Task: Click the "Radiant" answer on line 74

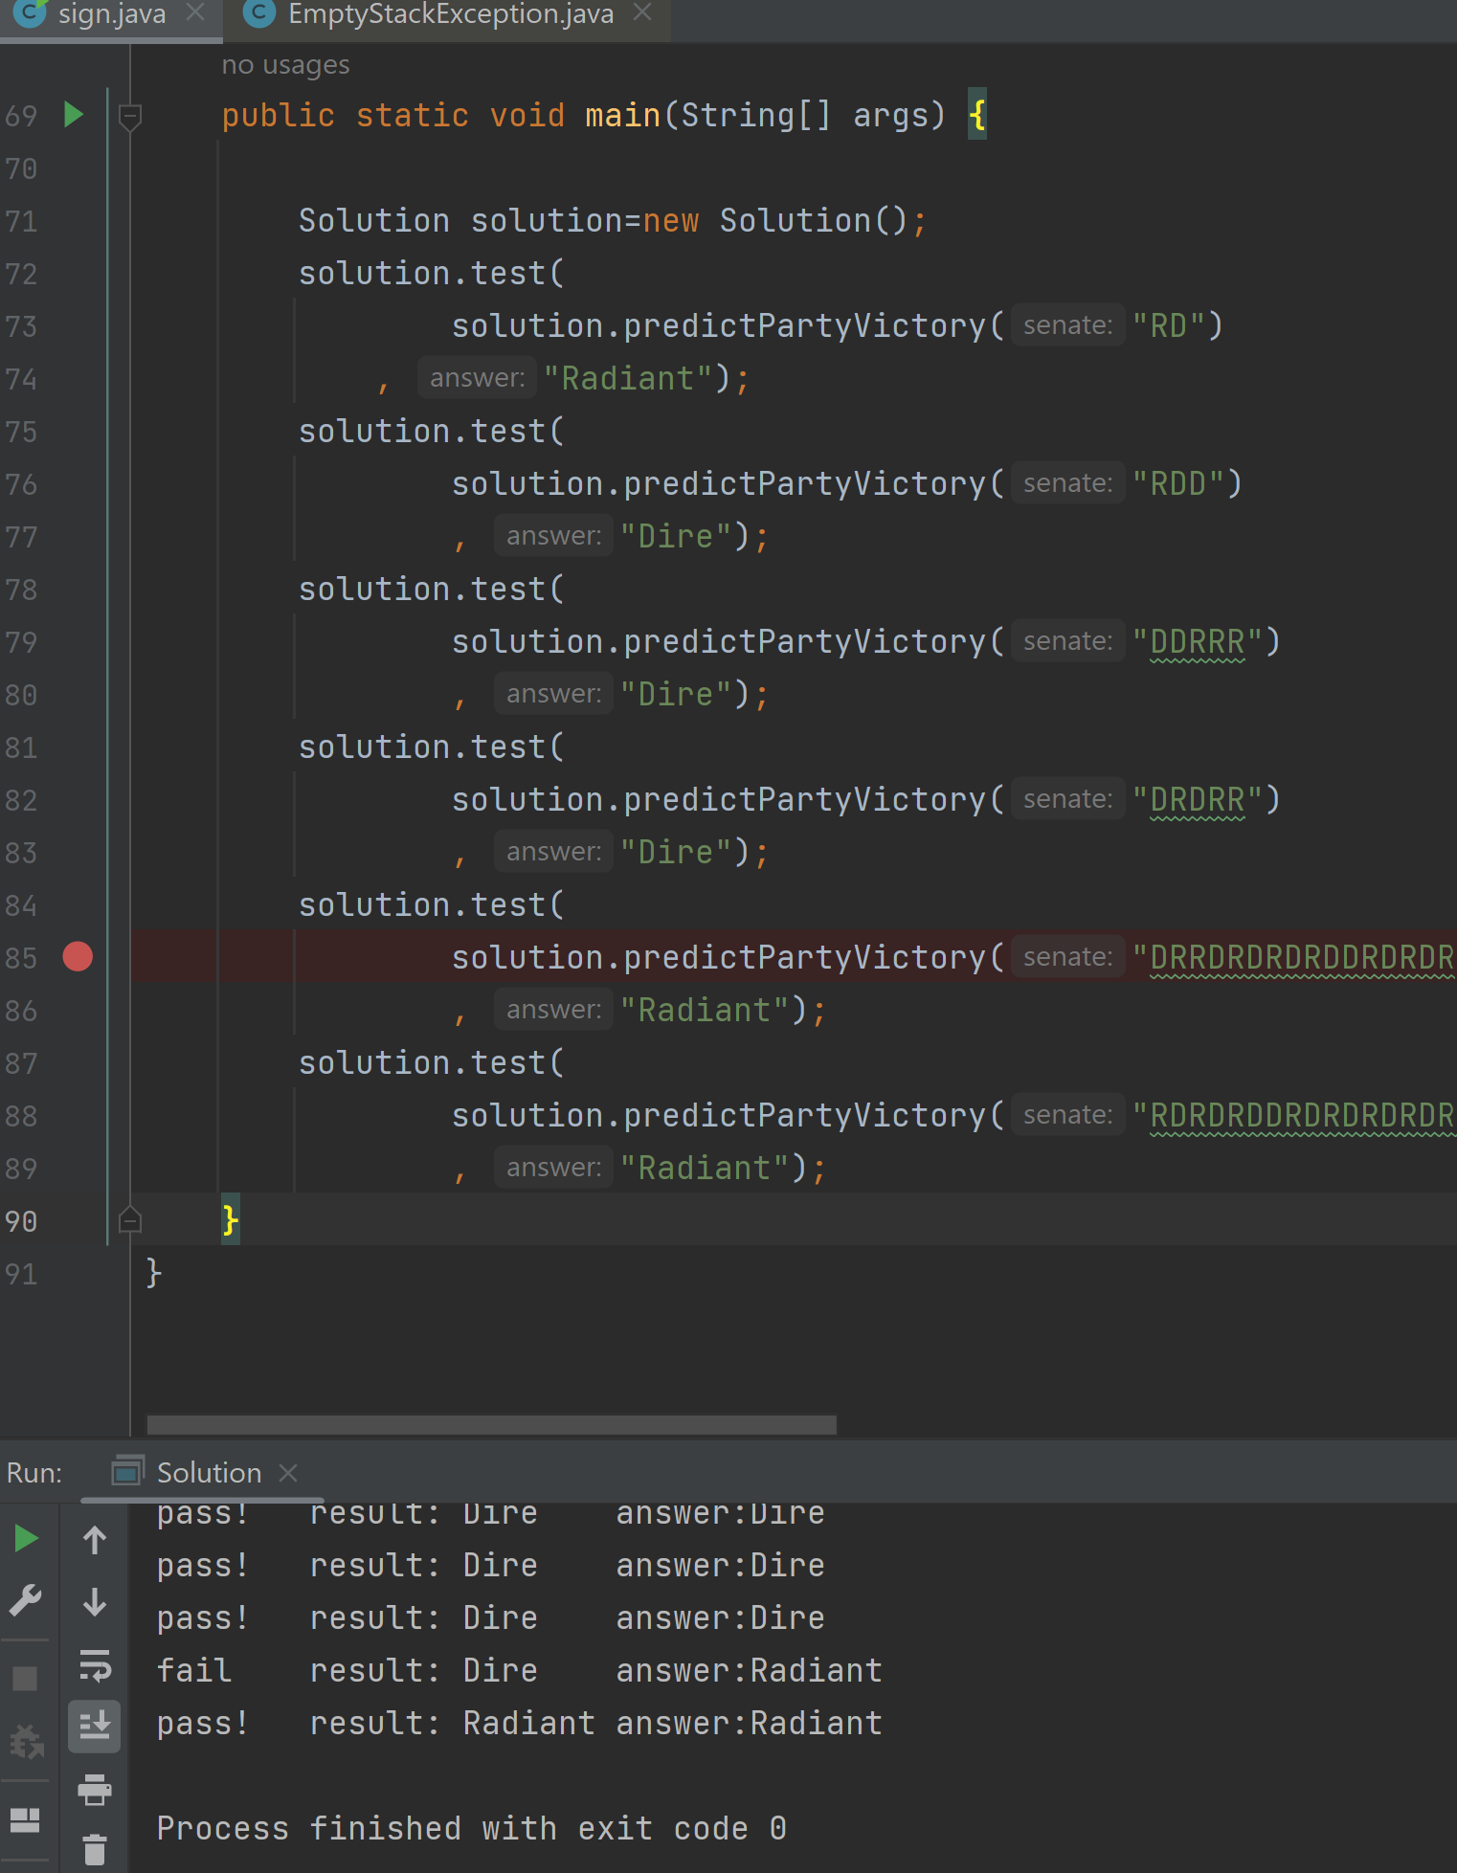Action: click(628, 378)
